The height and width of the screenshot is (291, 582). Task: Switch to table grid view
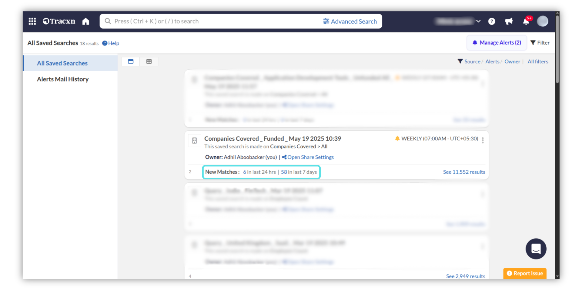coord(149,62)
